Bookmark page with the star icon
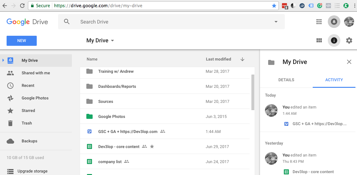 274,6
